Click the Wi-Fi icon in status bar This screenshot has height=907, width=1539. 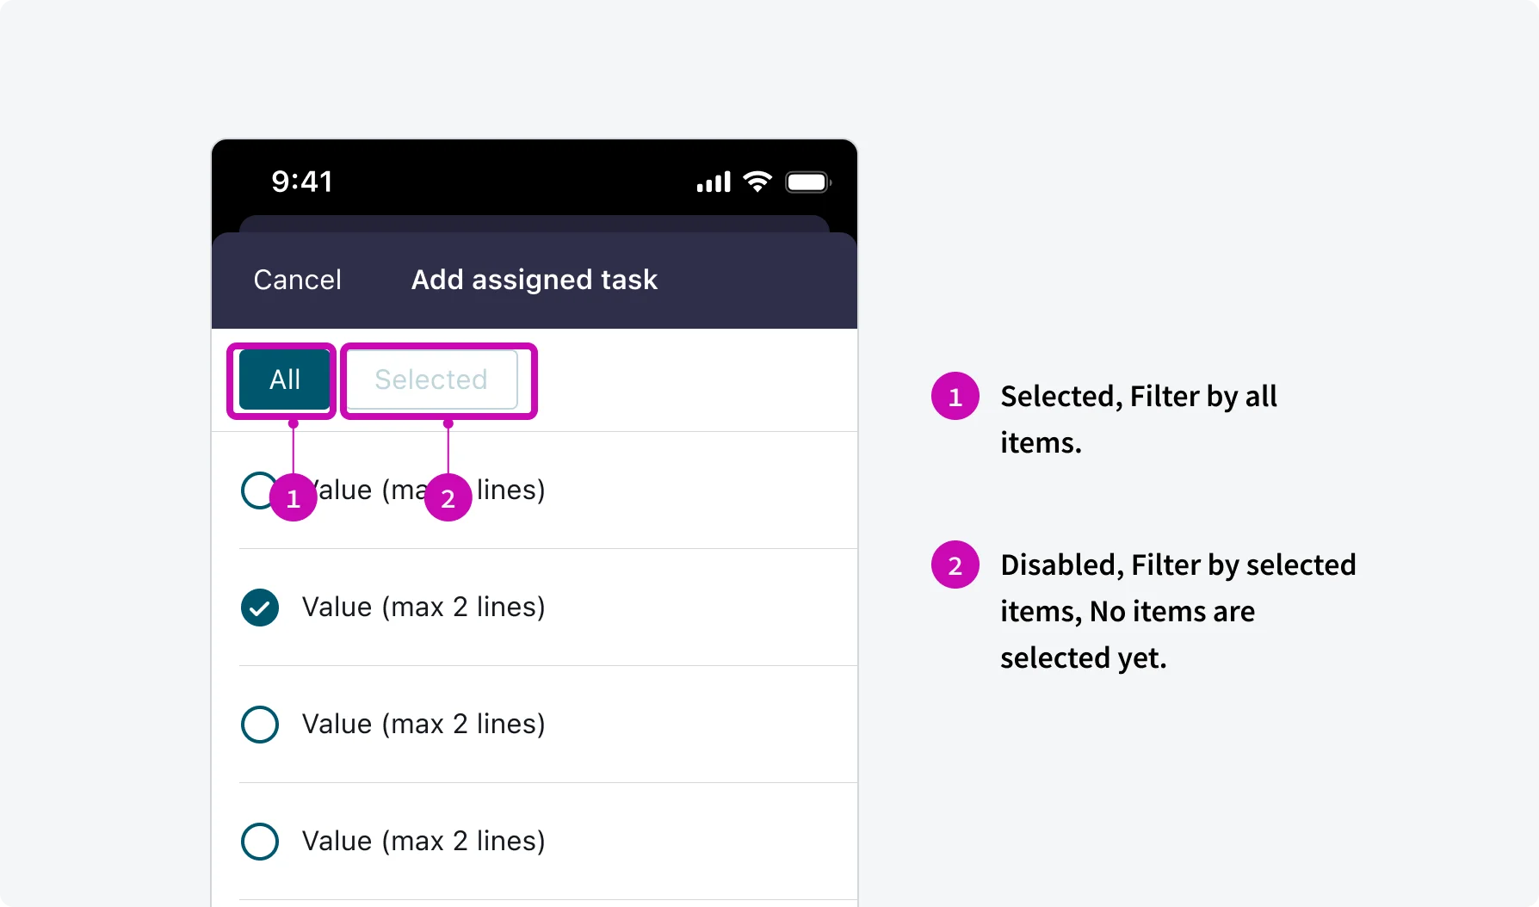point(757,182)
